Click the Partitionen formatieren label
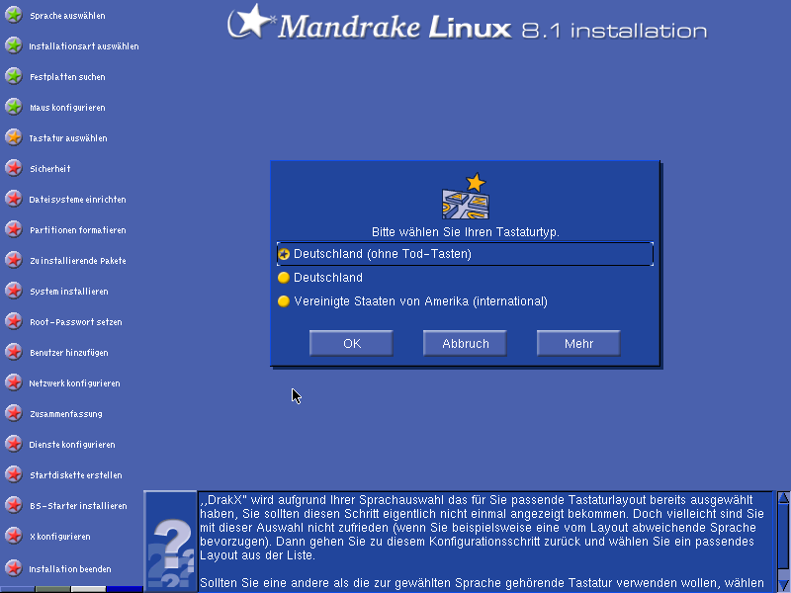This screenshot has height=593, width=791. [78, 230]
